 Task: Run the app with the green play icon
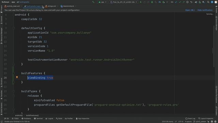coord(141,2)
